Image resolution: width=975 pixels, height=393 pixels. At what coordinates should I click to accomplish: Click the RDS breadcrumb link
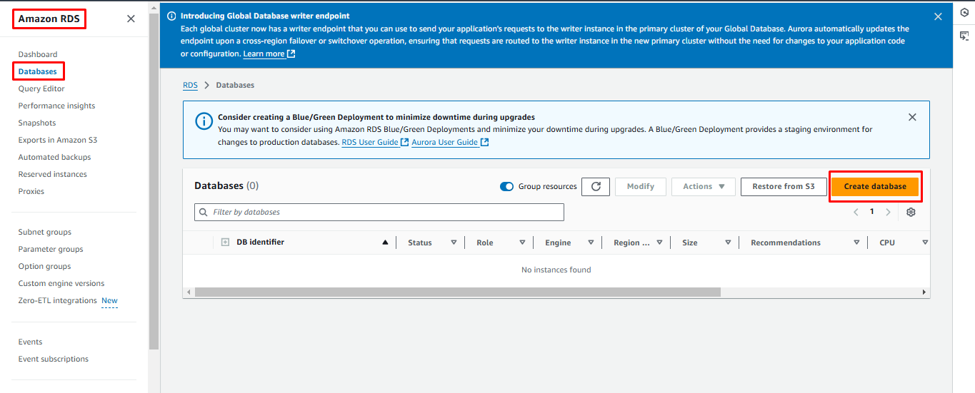(190, 86)
